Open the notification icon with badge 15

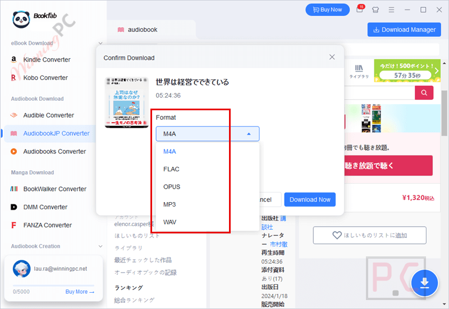point(360,9)
